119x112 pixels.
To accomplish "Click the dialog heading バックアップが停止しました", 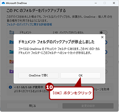I will [x=56, y=42].
